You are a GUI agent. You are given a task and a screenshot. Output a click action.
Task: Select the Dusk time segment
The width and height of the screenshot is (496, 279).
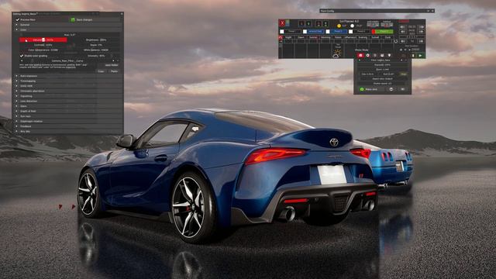click(x=387, y=38)
